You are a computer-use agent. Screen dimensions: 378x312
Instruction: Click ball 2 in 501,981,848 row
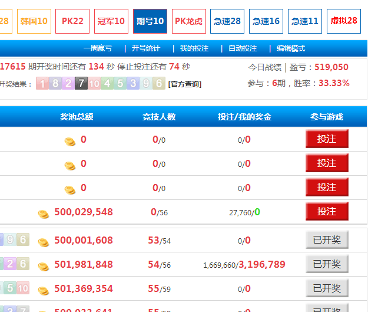pyautogui.click(x=10, y=264)
